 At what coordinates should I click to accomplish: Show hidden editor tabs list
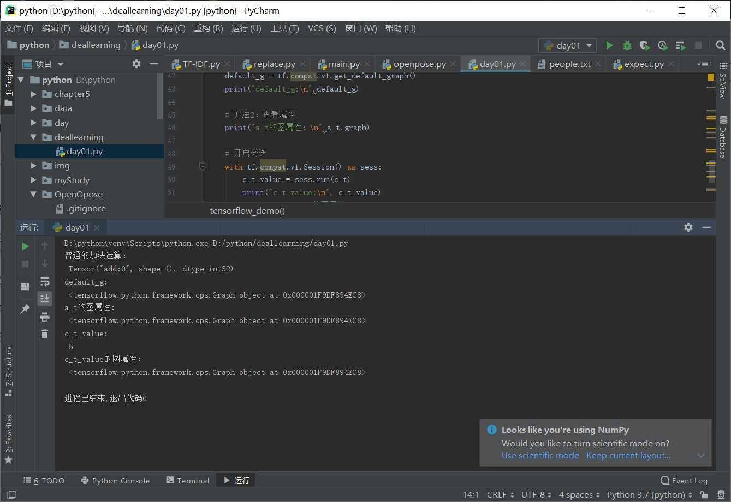pos(705,64)
